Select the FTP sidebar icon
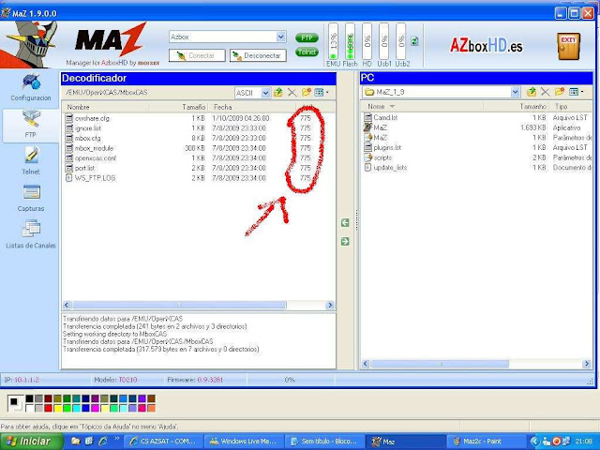 [31, 124]
